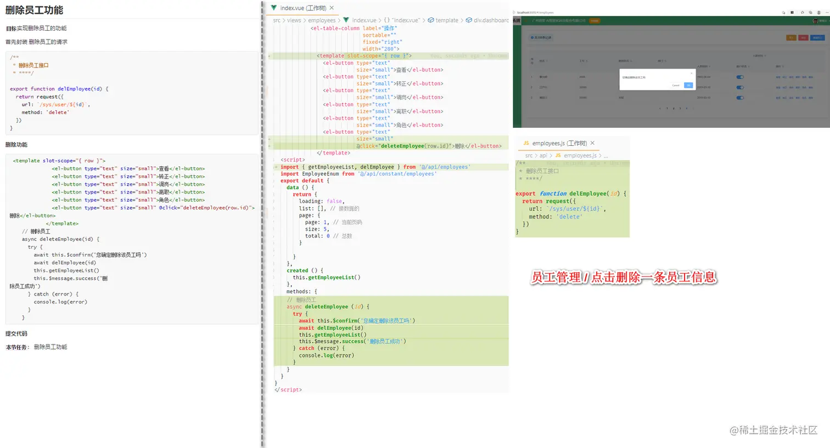Close the confirm dialog with its X icon
830x448 pixels.
pos(692,73)
